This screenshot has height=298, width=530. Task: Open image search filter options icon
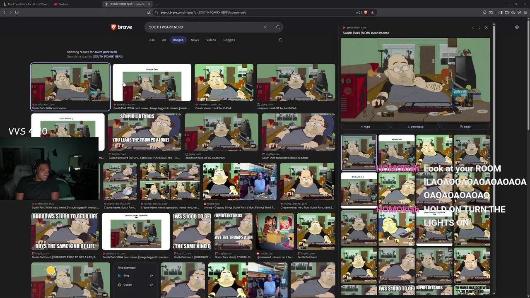[x=280, y=40]
